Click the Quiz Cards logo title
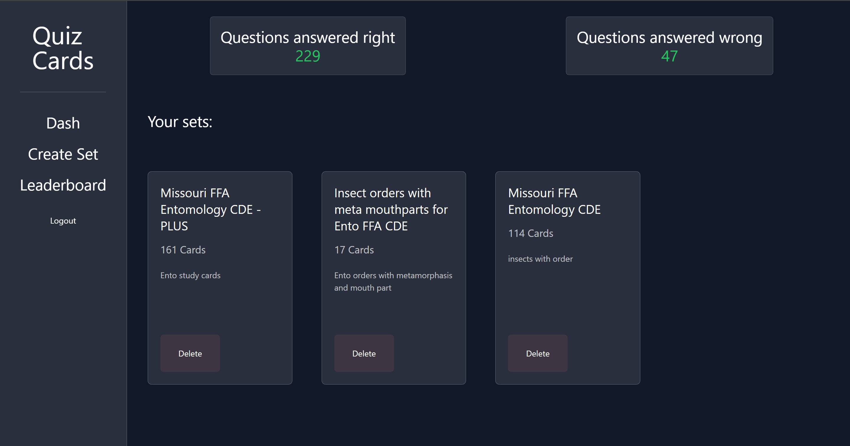Image resolution: width=850 pixels, height=446 pixels. [63, 48]
